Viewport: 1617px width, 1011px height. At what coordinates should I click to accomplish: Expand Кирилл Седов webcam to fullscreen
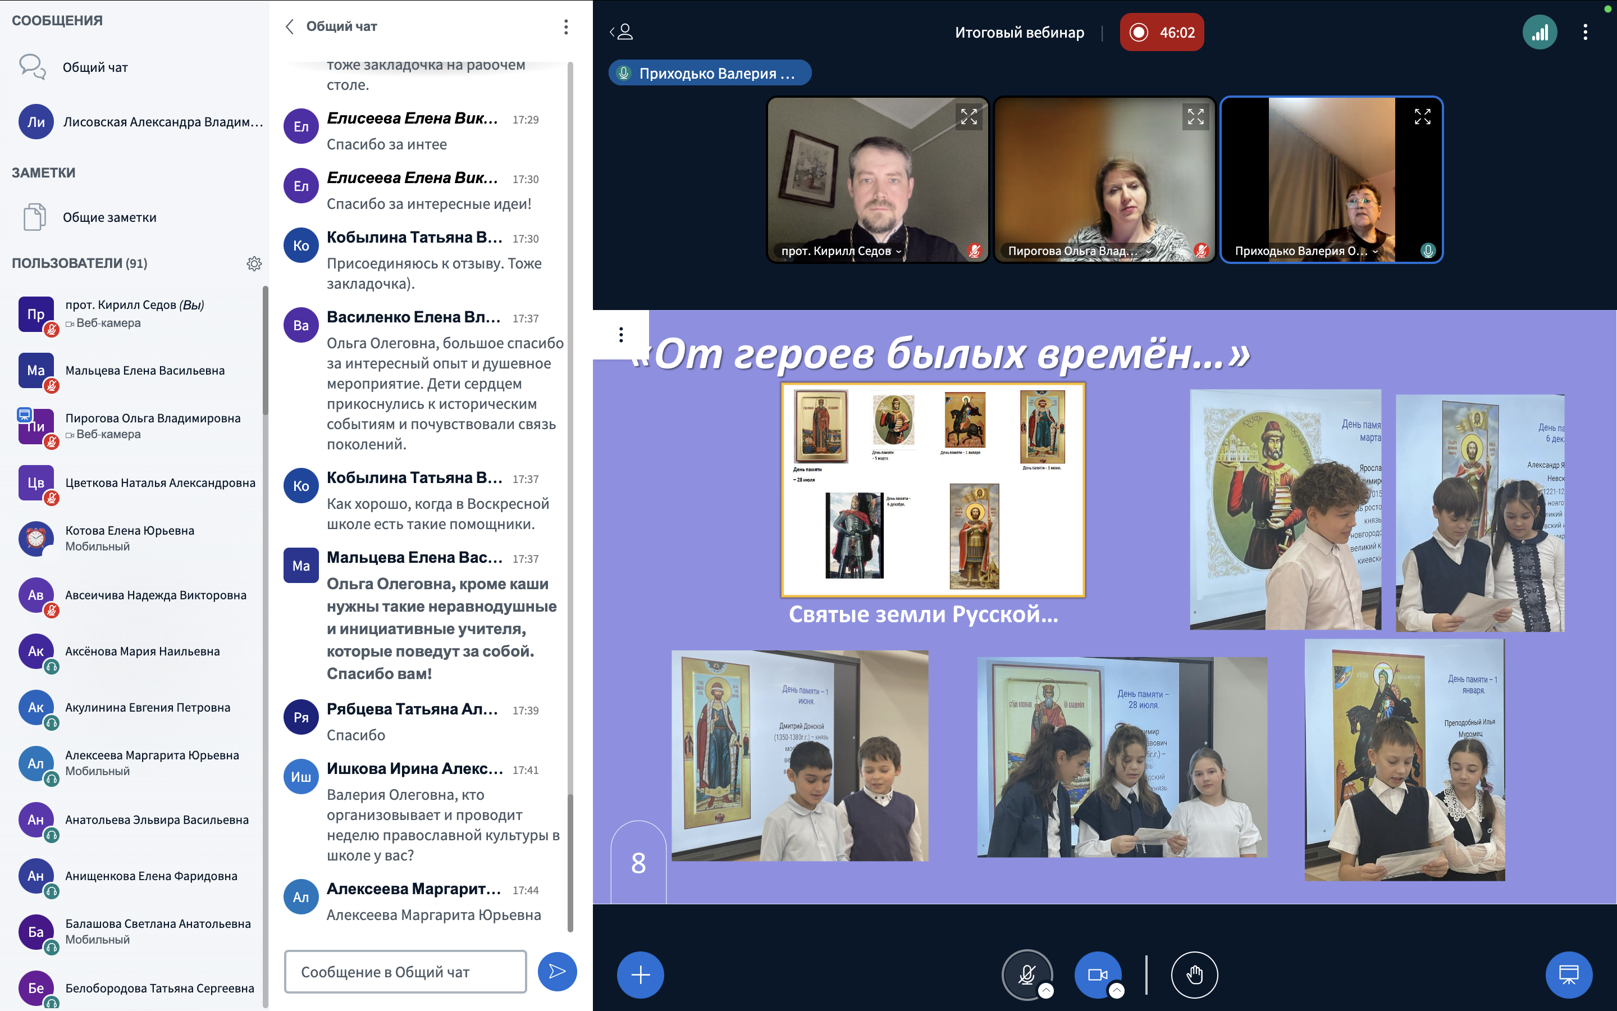[969, 117]
